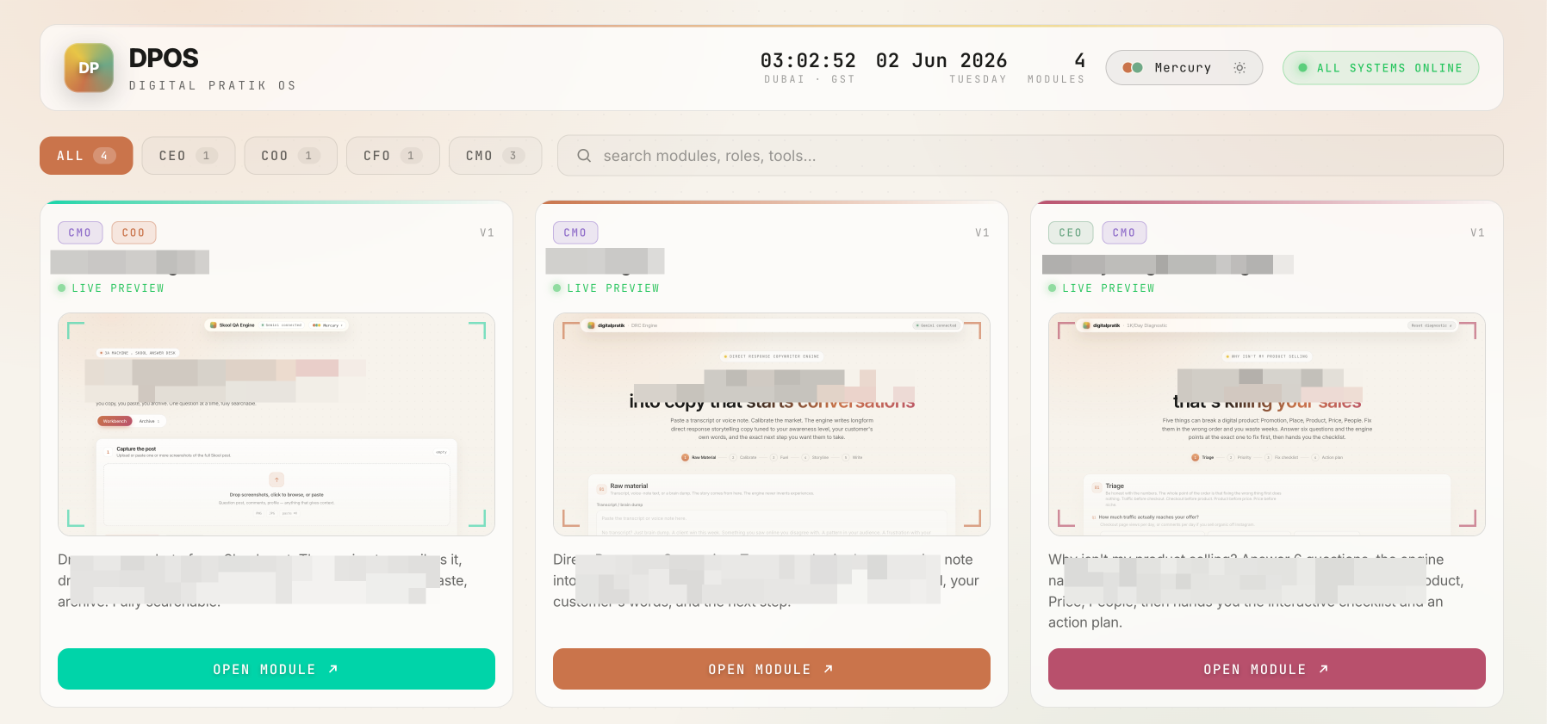Viewport: 1547px width, 724px height.
Task: Select the CEO filter tab
Action: coord(189,156)
